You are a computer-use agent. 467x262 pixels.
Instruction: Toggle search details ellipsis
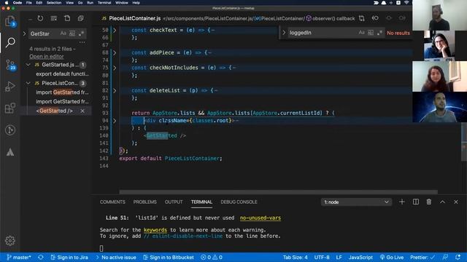point(82,42)
